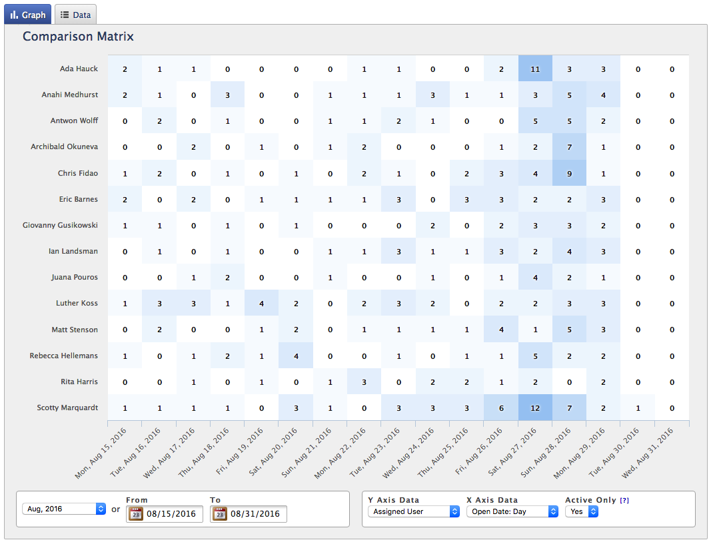Switch to the Data tab
The height and width of the screenshot is (544, 711).
[x=75, y=15]
